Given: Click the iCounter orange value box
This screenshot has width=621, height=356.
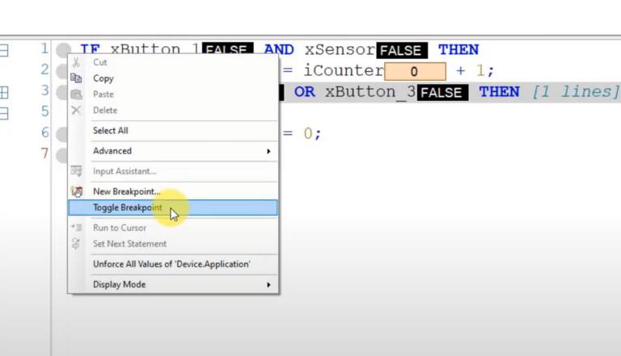Looking at the screenshot, I should tap(415, 71).
